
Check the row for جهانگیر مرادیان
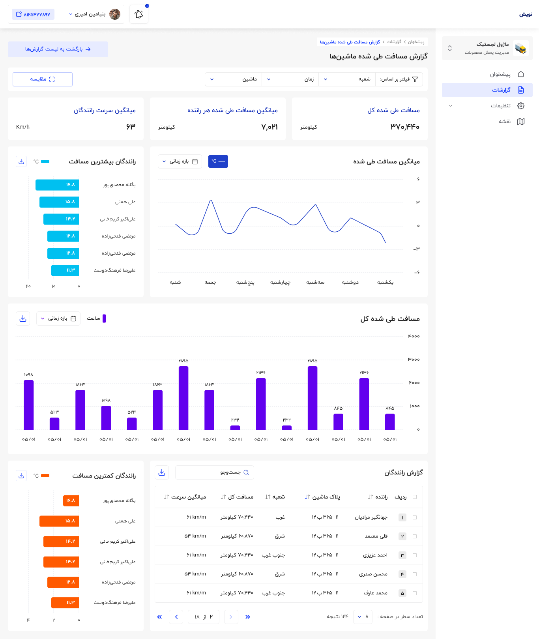click(415, 517)
